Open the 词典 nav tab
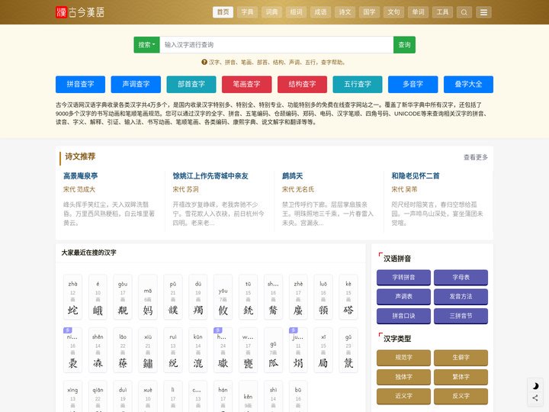This screenshot has height=412, width=549. coord(271,12)
